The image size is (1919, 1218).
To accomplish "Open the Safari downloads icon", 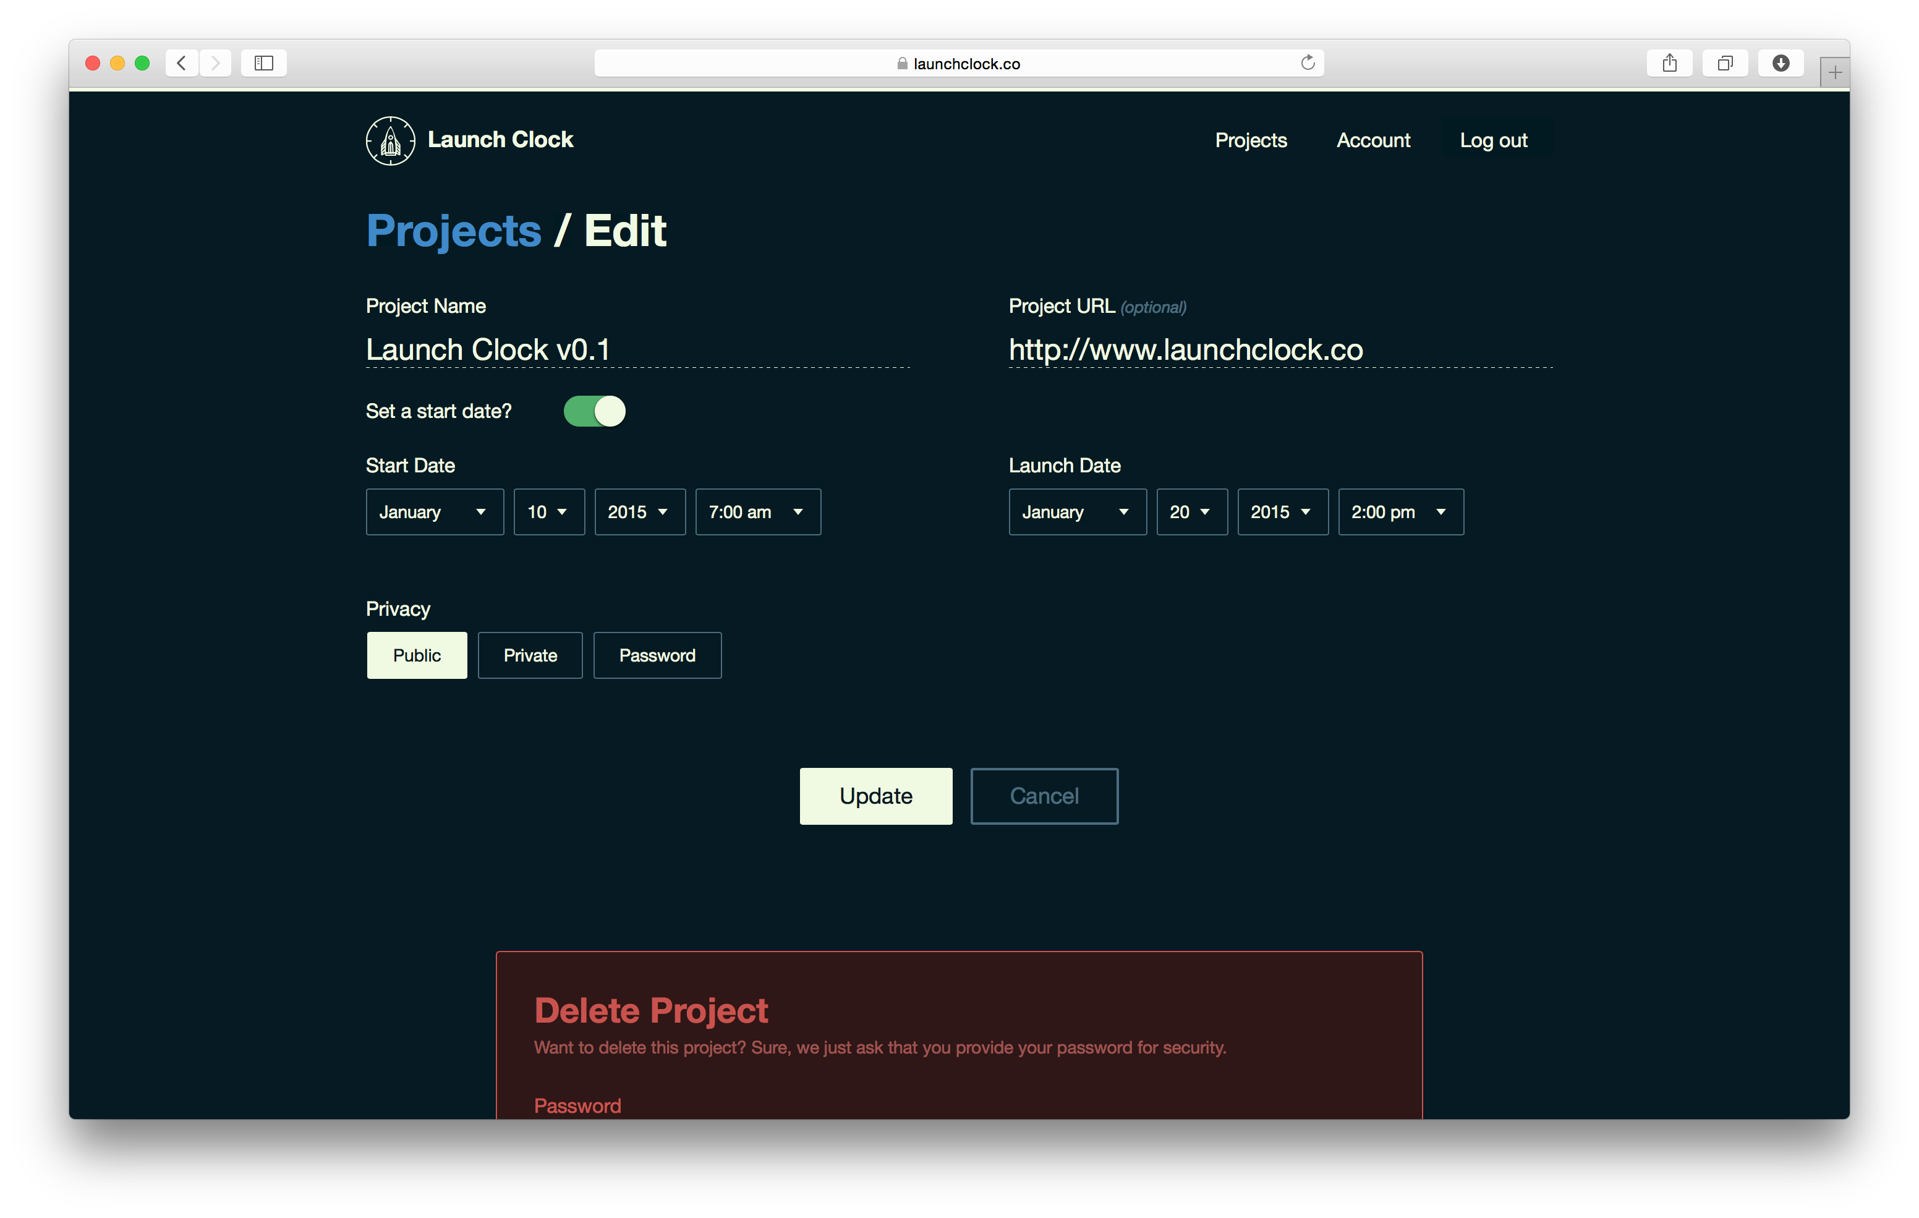I will [1781, 63].
